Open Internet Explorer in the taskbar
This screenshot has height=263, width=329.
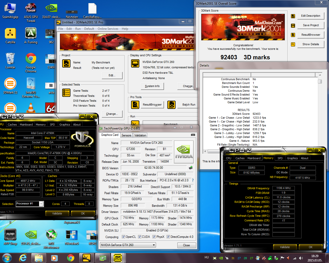coord(23,258)
